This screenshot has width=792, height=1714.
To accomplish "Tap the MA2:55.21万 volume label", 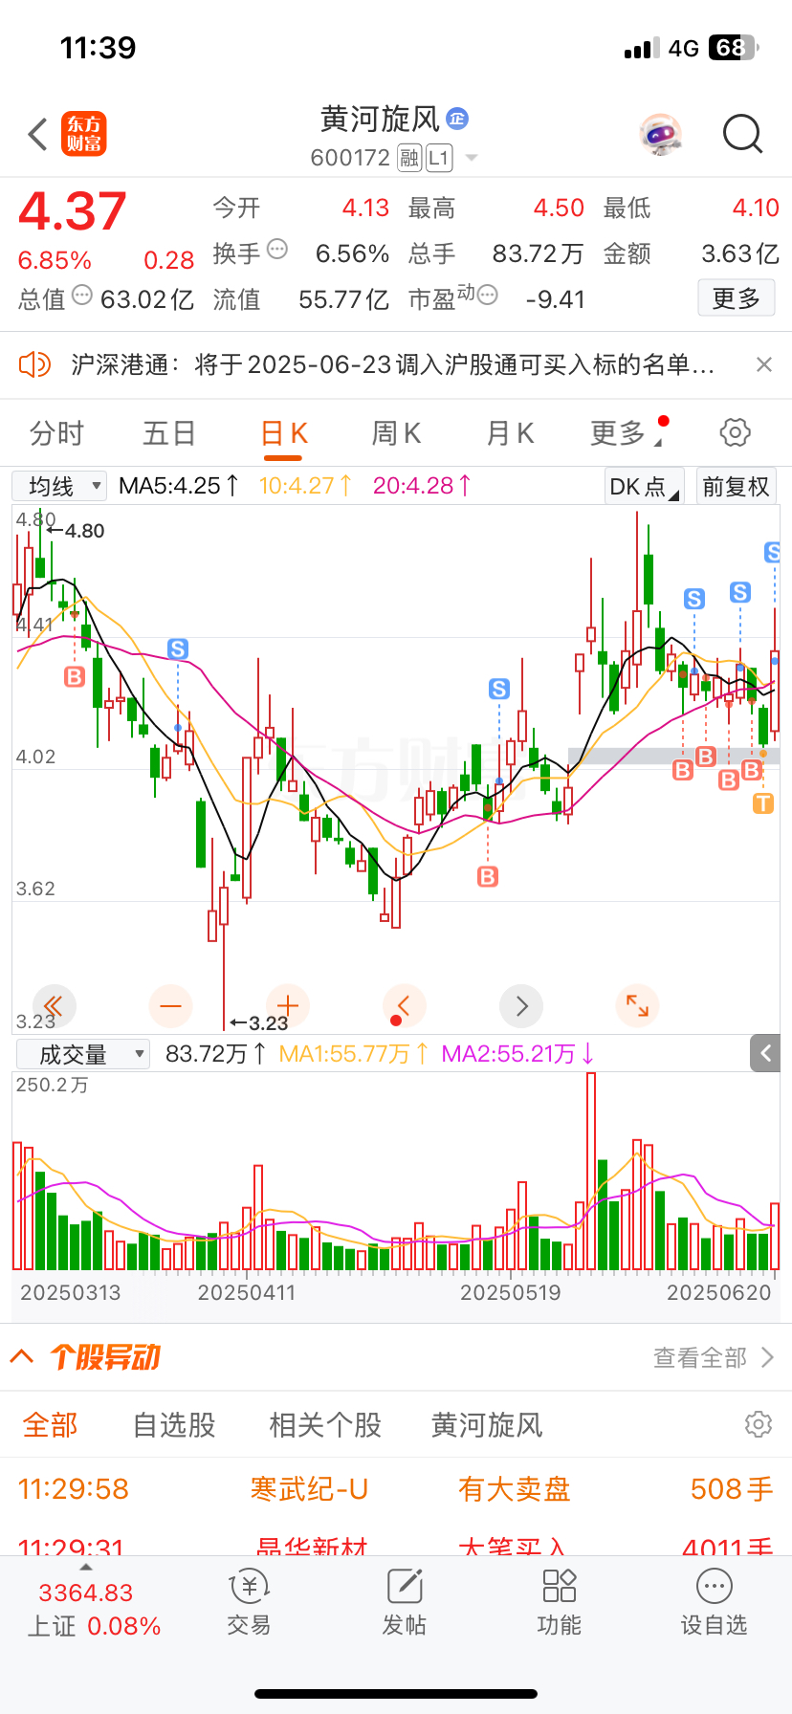I will click(518, 1054).
